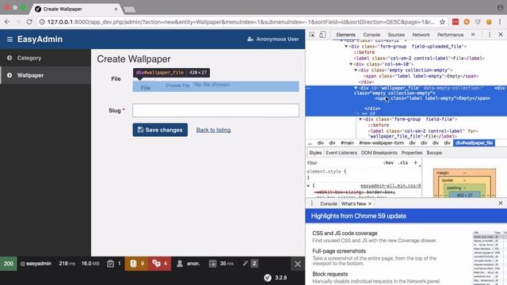Open the DOM Breakpoints pane tab

coord(379,153)
